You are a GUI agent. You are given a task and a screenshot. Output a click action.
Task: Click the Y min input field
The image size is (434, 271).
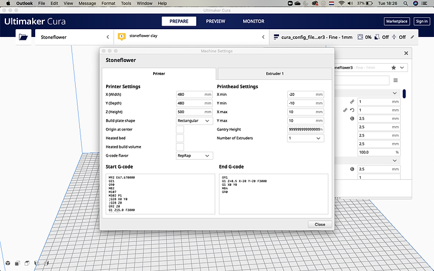click(306, 103)
